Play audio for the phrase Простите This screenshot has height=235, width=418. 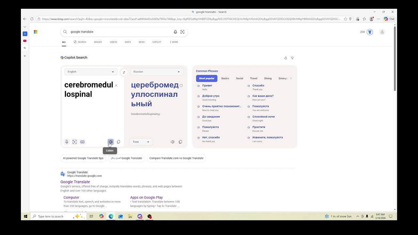tap(249, 127)
